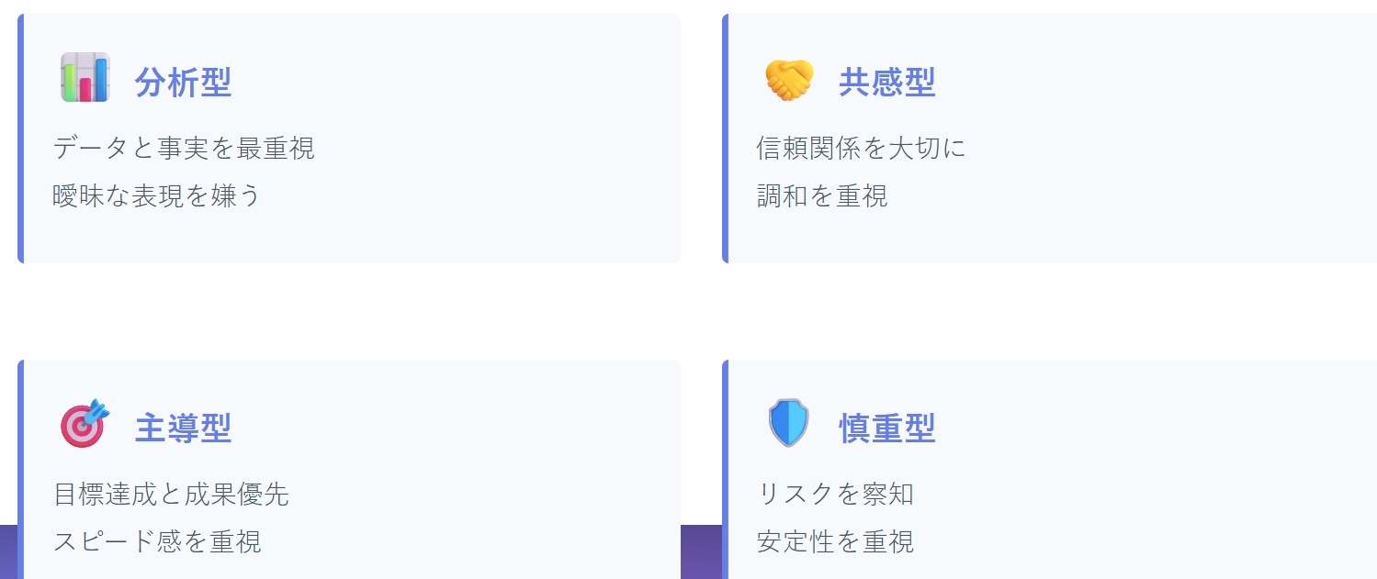Select the 共感型 heading

[x=886, y=83]
